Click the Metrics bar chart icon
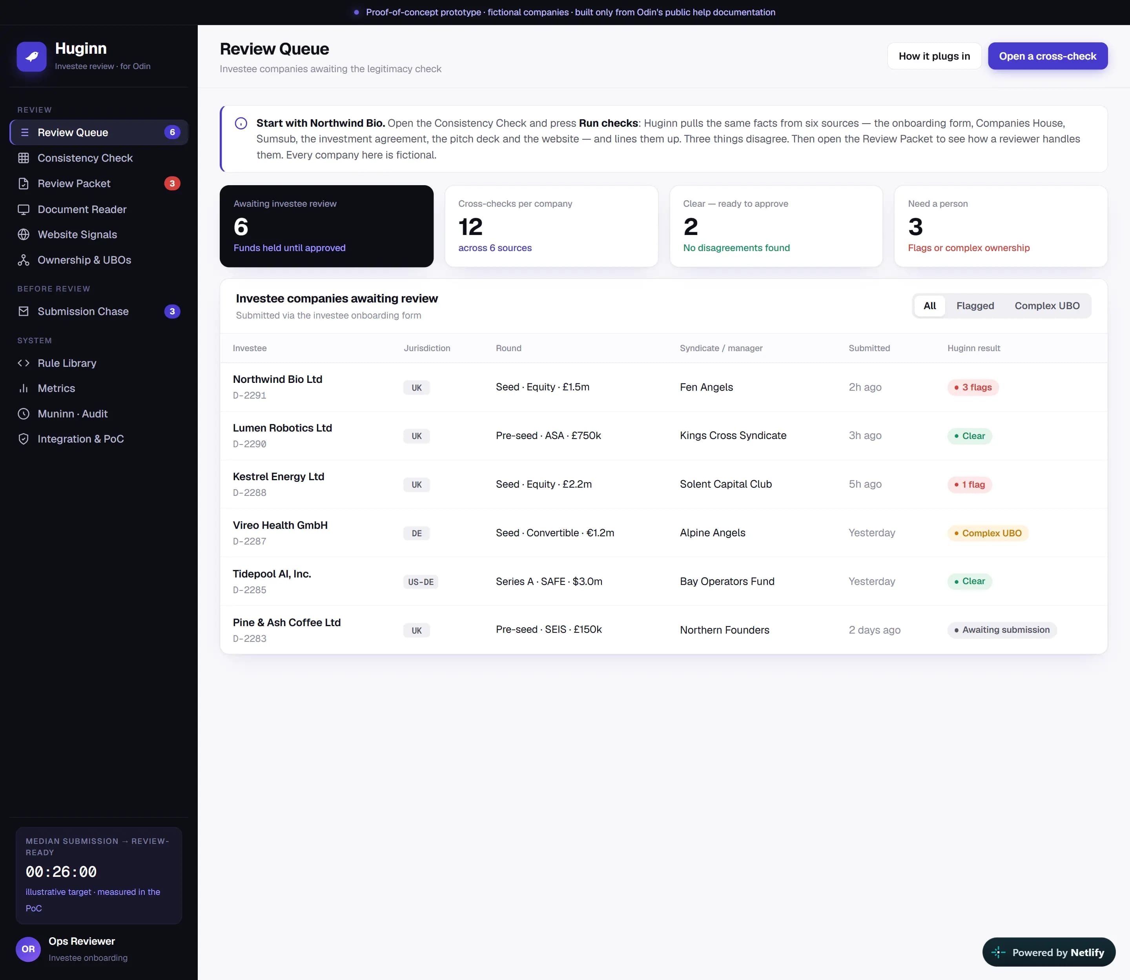Viewport: 1130px width, 980px height. (24, 388)
